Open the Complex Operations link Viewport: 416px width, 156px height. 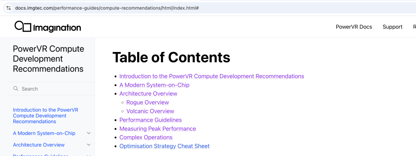point(146,138)
